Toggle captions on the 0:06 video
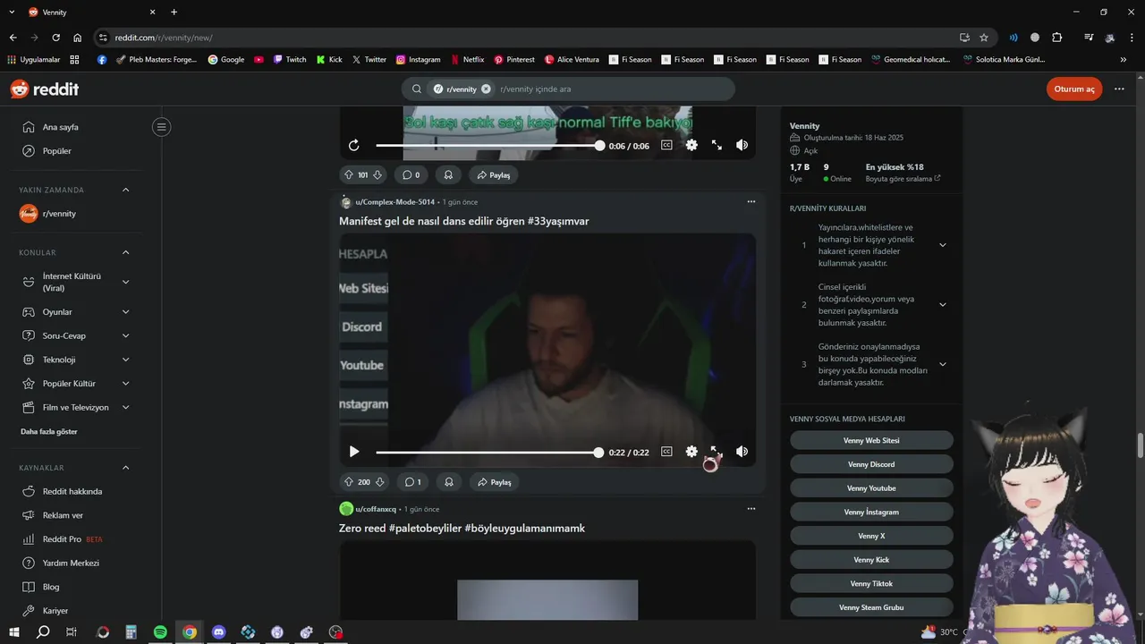Screen dimensions: 1145x644 click(666, 145)
